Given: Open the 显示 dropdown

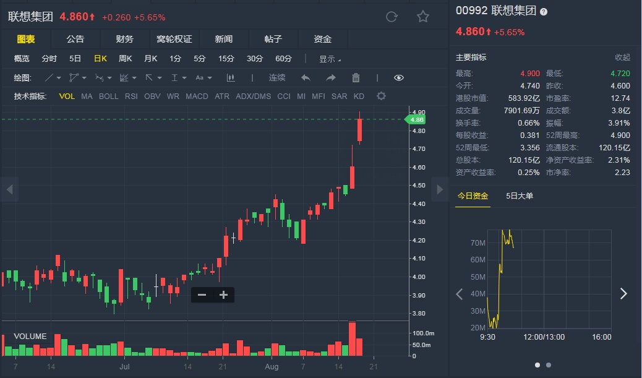Looking at the screenshot, I should [x=330, y=59].
